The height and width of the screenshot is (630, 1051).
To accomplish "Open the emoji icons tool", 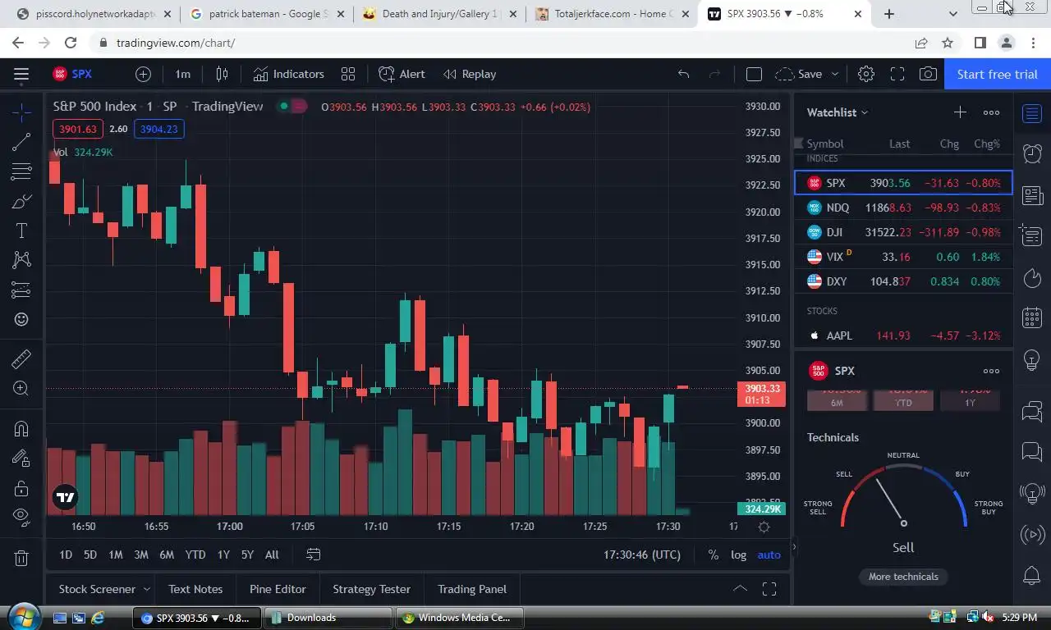I will pos(21,319).
